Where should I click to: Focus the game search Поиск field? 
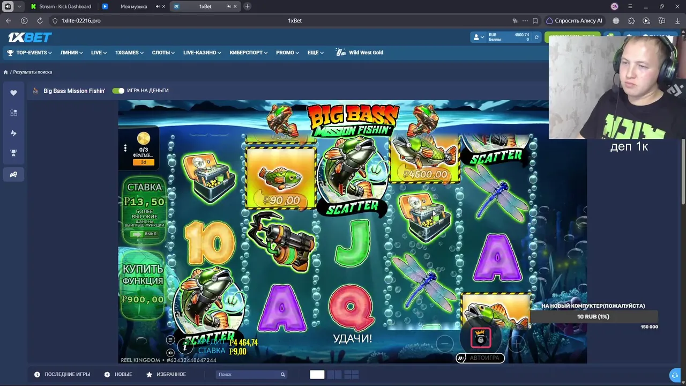[x=252, y=374]
